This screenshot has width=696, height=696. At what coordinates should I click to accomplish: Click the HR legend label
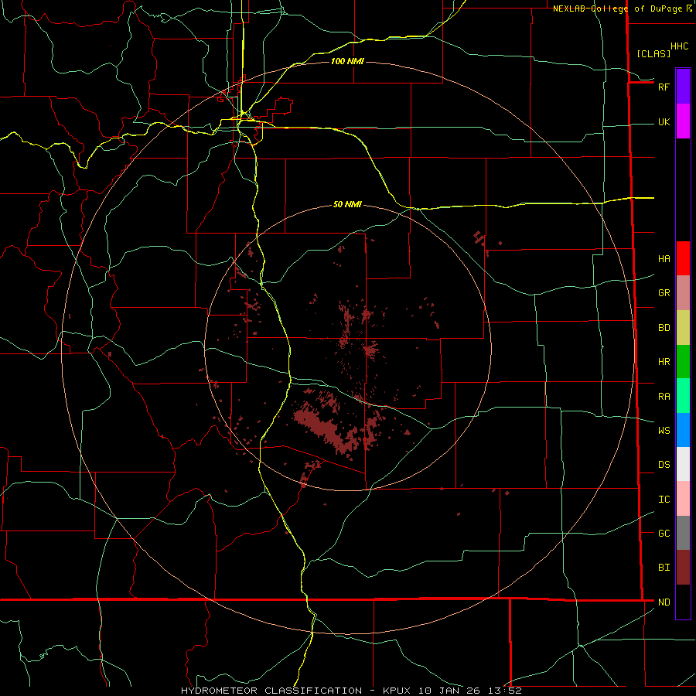pos(664,362)
